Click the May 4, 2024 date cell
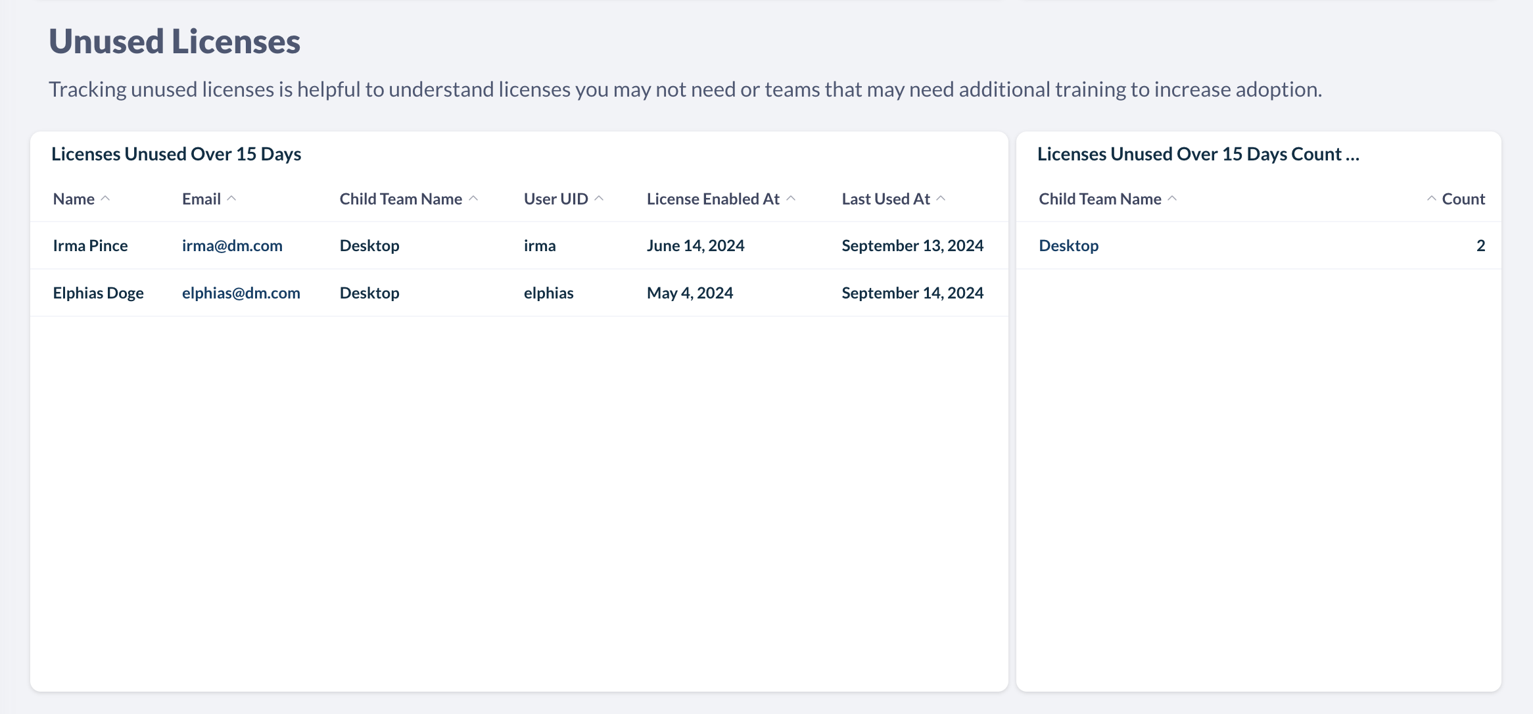1533x714 pixels. (x=690, y=293)
